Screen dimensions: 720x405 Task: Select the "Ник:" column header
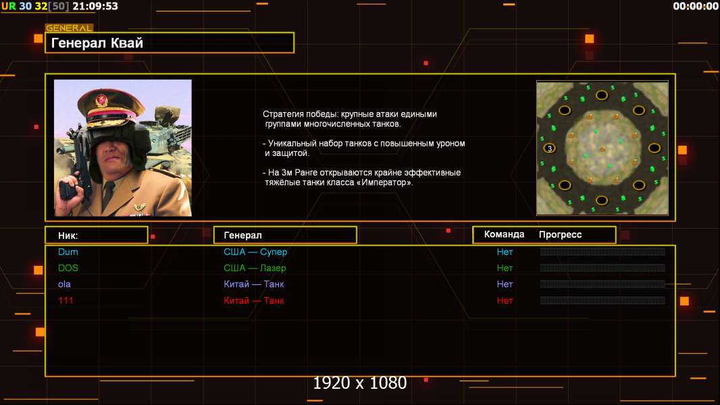(96, 235)
